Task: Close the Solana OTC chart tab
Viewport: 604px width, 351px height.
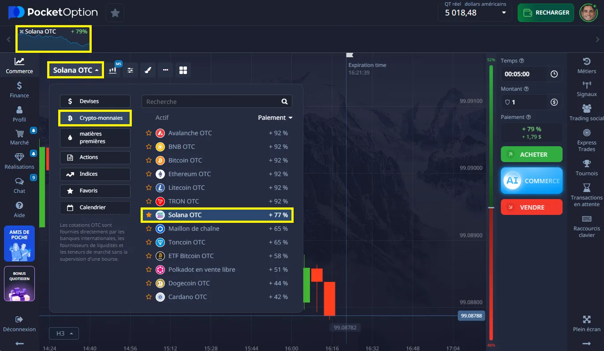Action: [22, 32]
